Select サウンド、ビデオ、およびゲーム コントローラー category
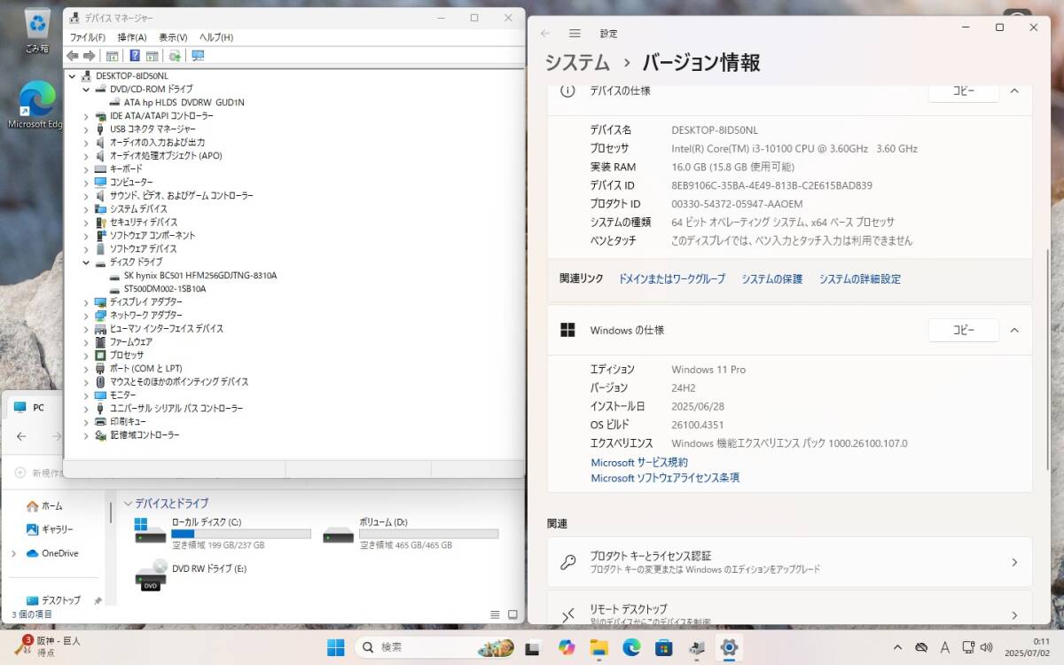 point(181,196)
